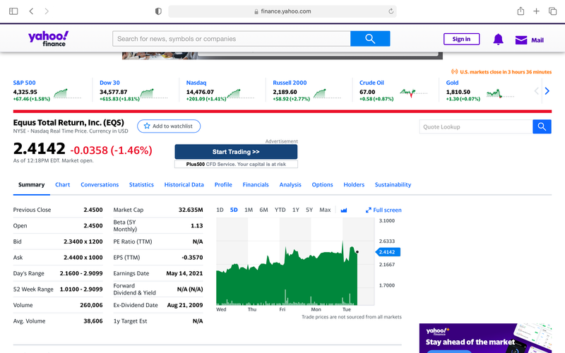Image resolution: width=565 pixels, height=353 pixels.
Task: Click the Start Trading advertisement button
Action: (236, 152)
